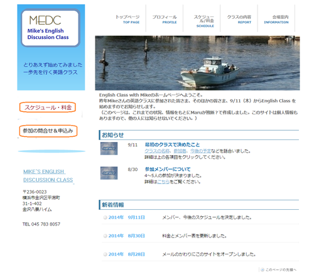Click the bullet icon beside 2014年 8月28日
Screen dimensions: 314x277
point(106,254)
